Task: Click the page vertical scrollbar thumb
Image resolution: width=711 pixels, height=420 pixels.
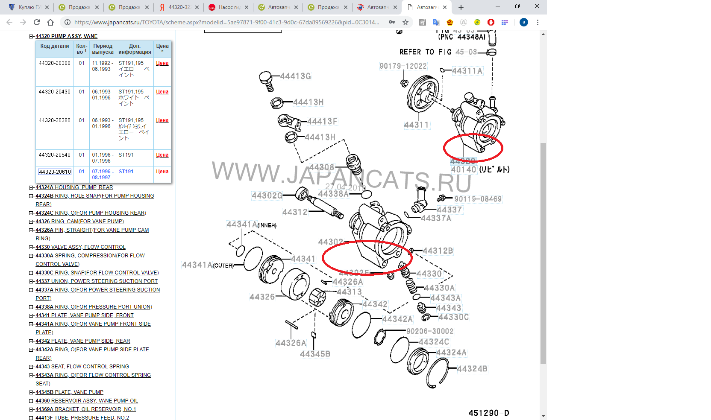Action: click(543, 254)
